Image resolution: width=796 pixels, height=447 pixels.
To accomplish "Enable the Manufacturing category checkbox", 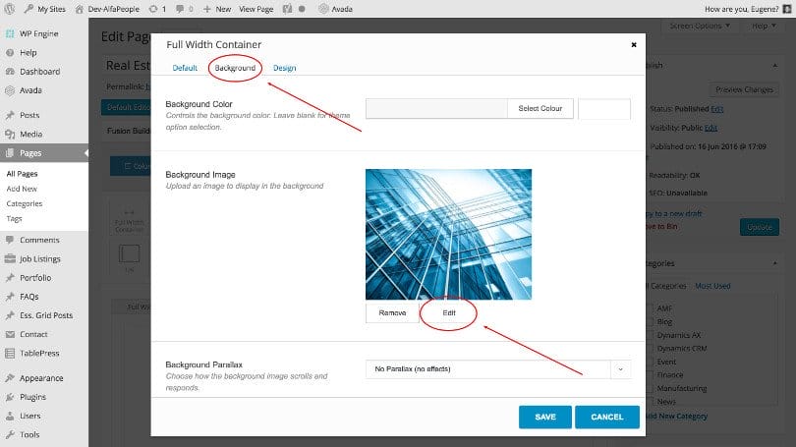I will click(650, 388).
